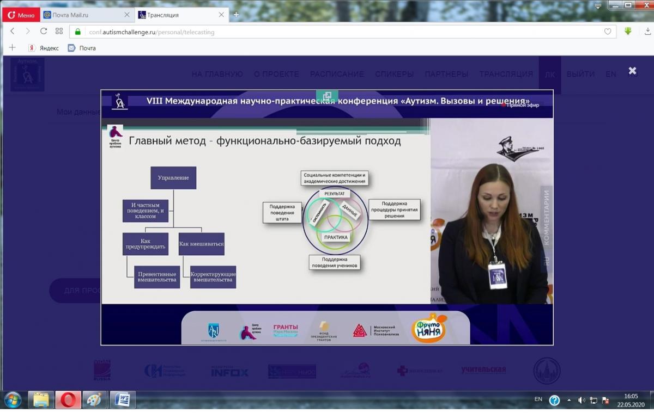Open the volume control in the tray

click(582, 400)
